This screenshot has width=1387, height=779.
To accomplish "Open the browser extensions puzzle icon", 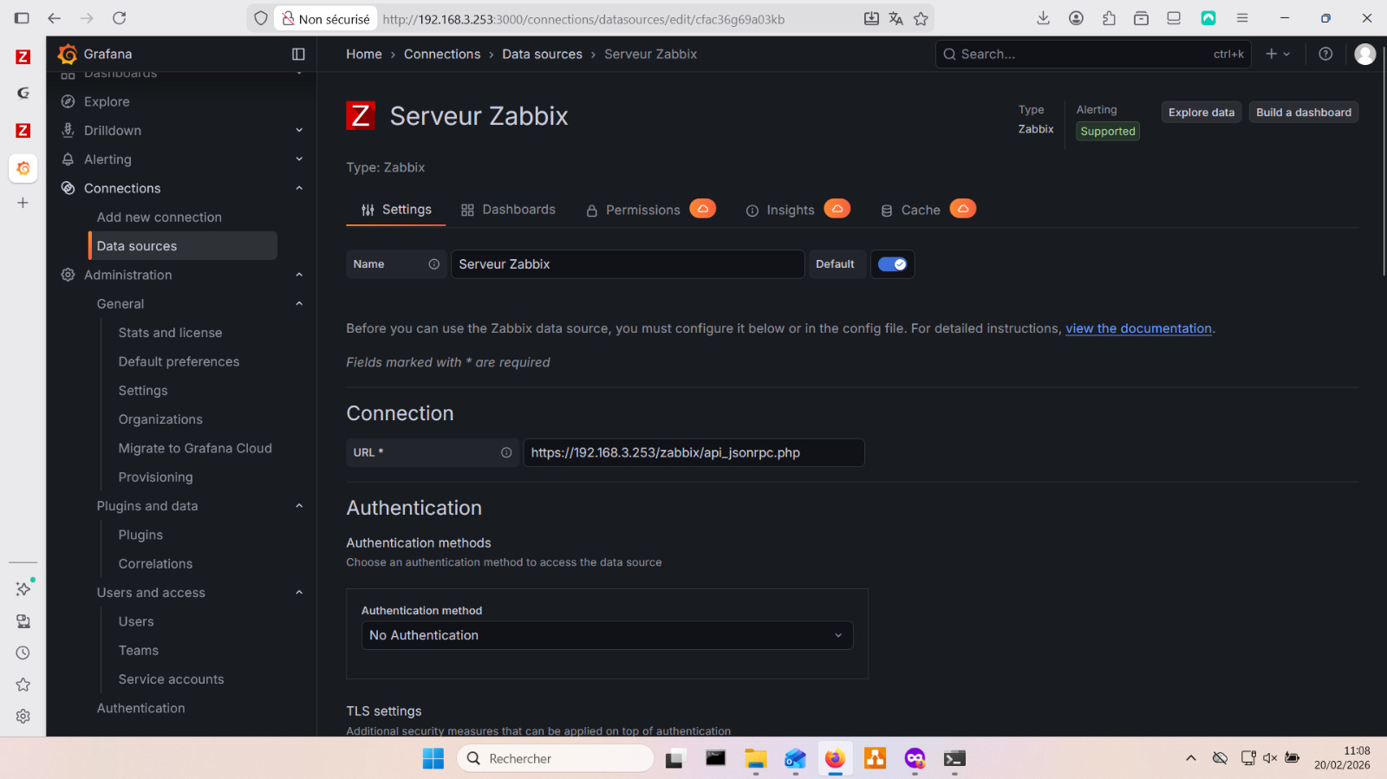I will [x=1109, y=18].
